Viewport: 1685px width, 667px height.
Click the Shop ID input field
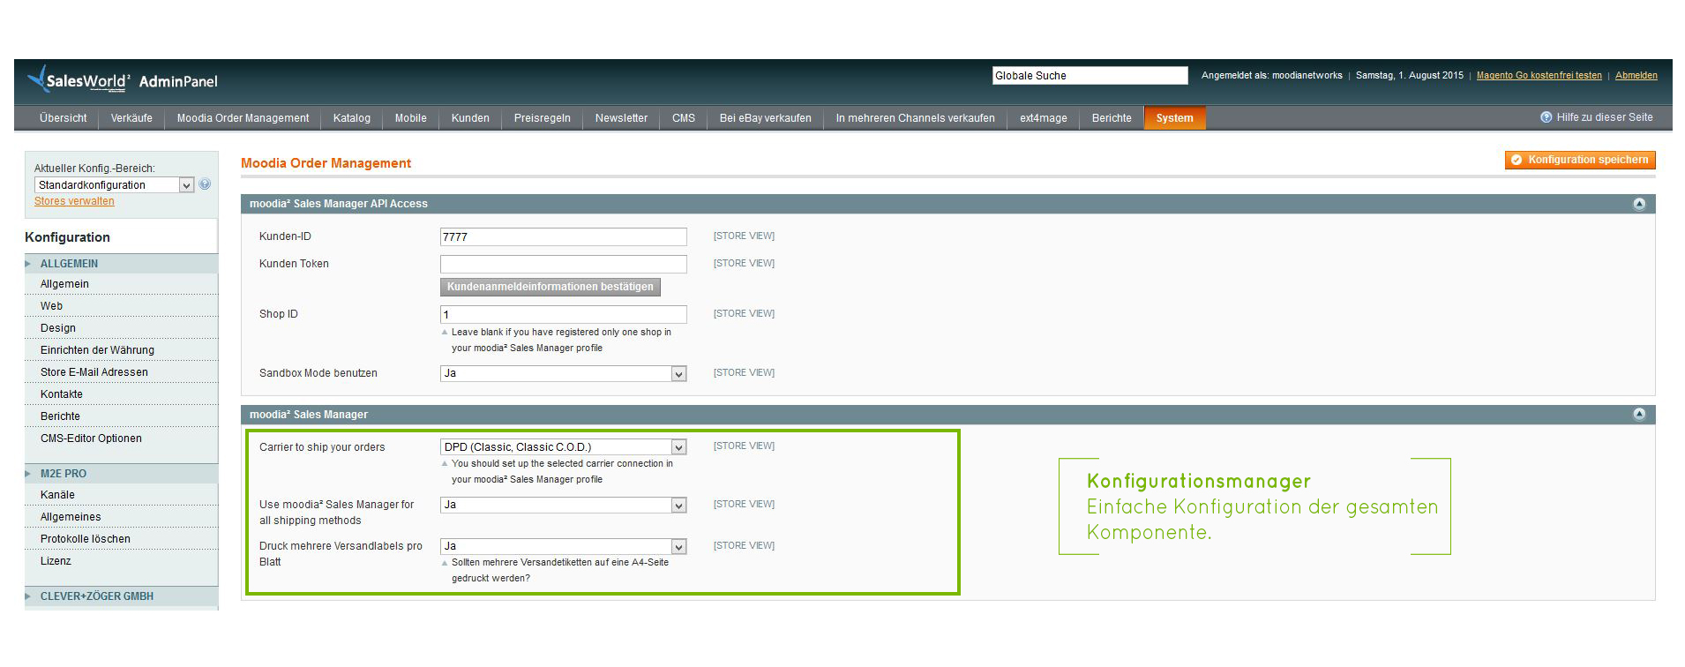[563, 314]
